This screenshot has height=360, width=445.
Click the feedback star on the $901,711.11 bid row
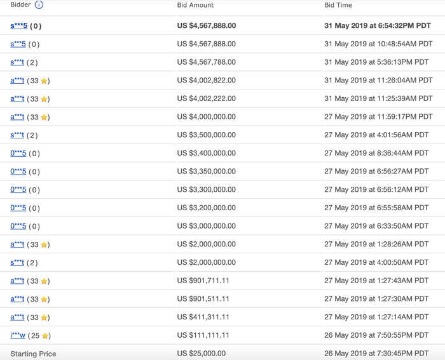click(44, 281)
